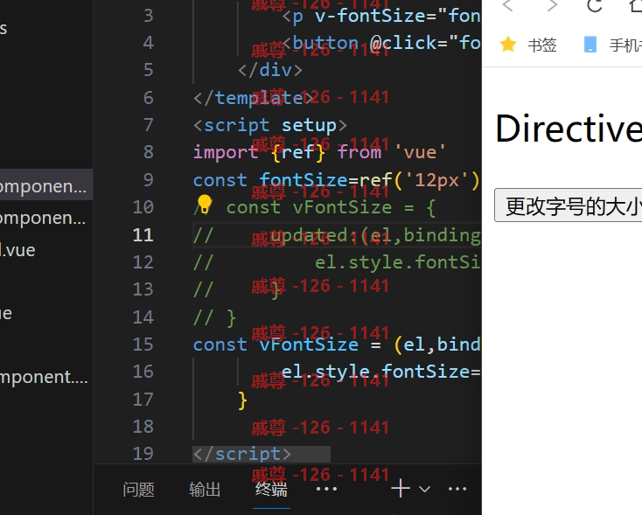This screenshot has width=642, height=515.
Task: Open the second componen... file below the selected one
Action: point(43,219)
